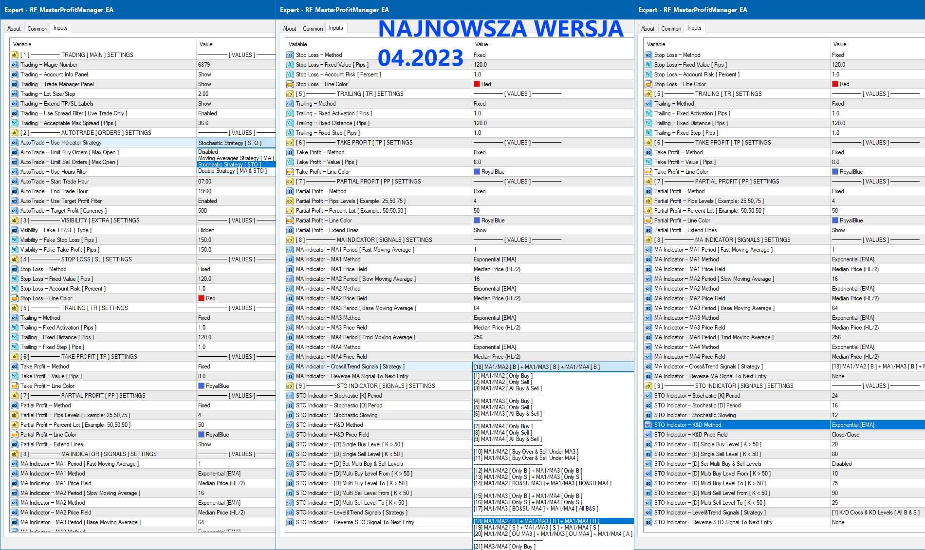The width and height of the screenshot is (925, 550).
Task: Click the MA4 Period value 256 in middle window
Action: point(478,337)
